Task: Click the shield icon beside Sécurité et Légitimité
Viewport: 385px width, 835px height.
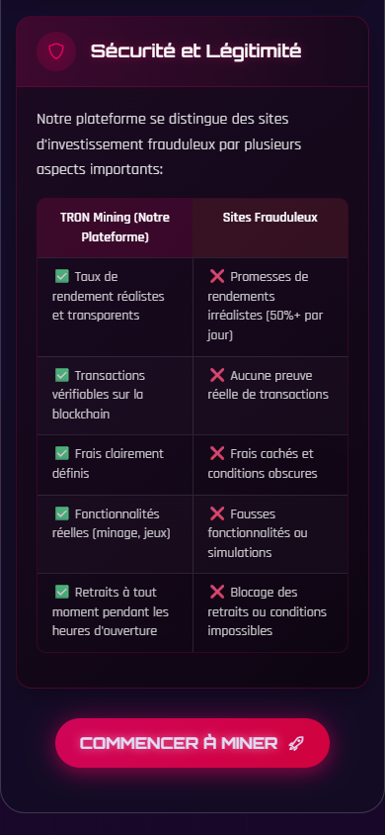Action: pyautogui.click(x=55, y=51)
